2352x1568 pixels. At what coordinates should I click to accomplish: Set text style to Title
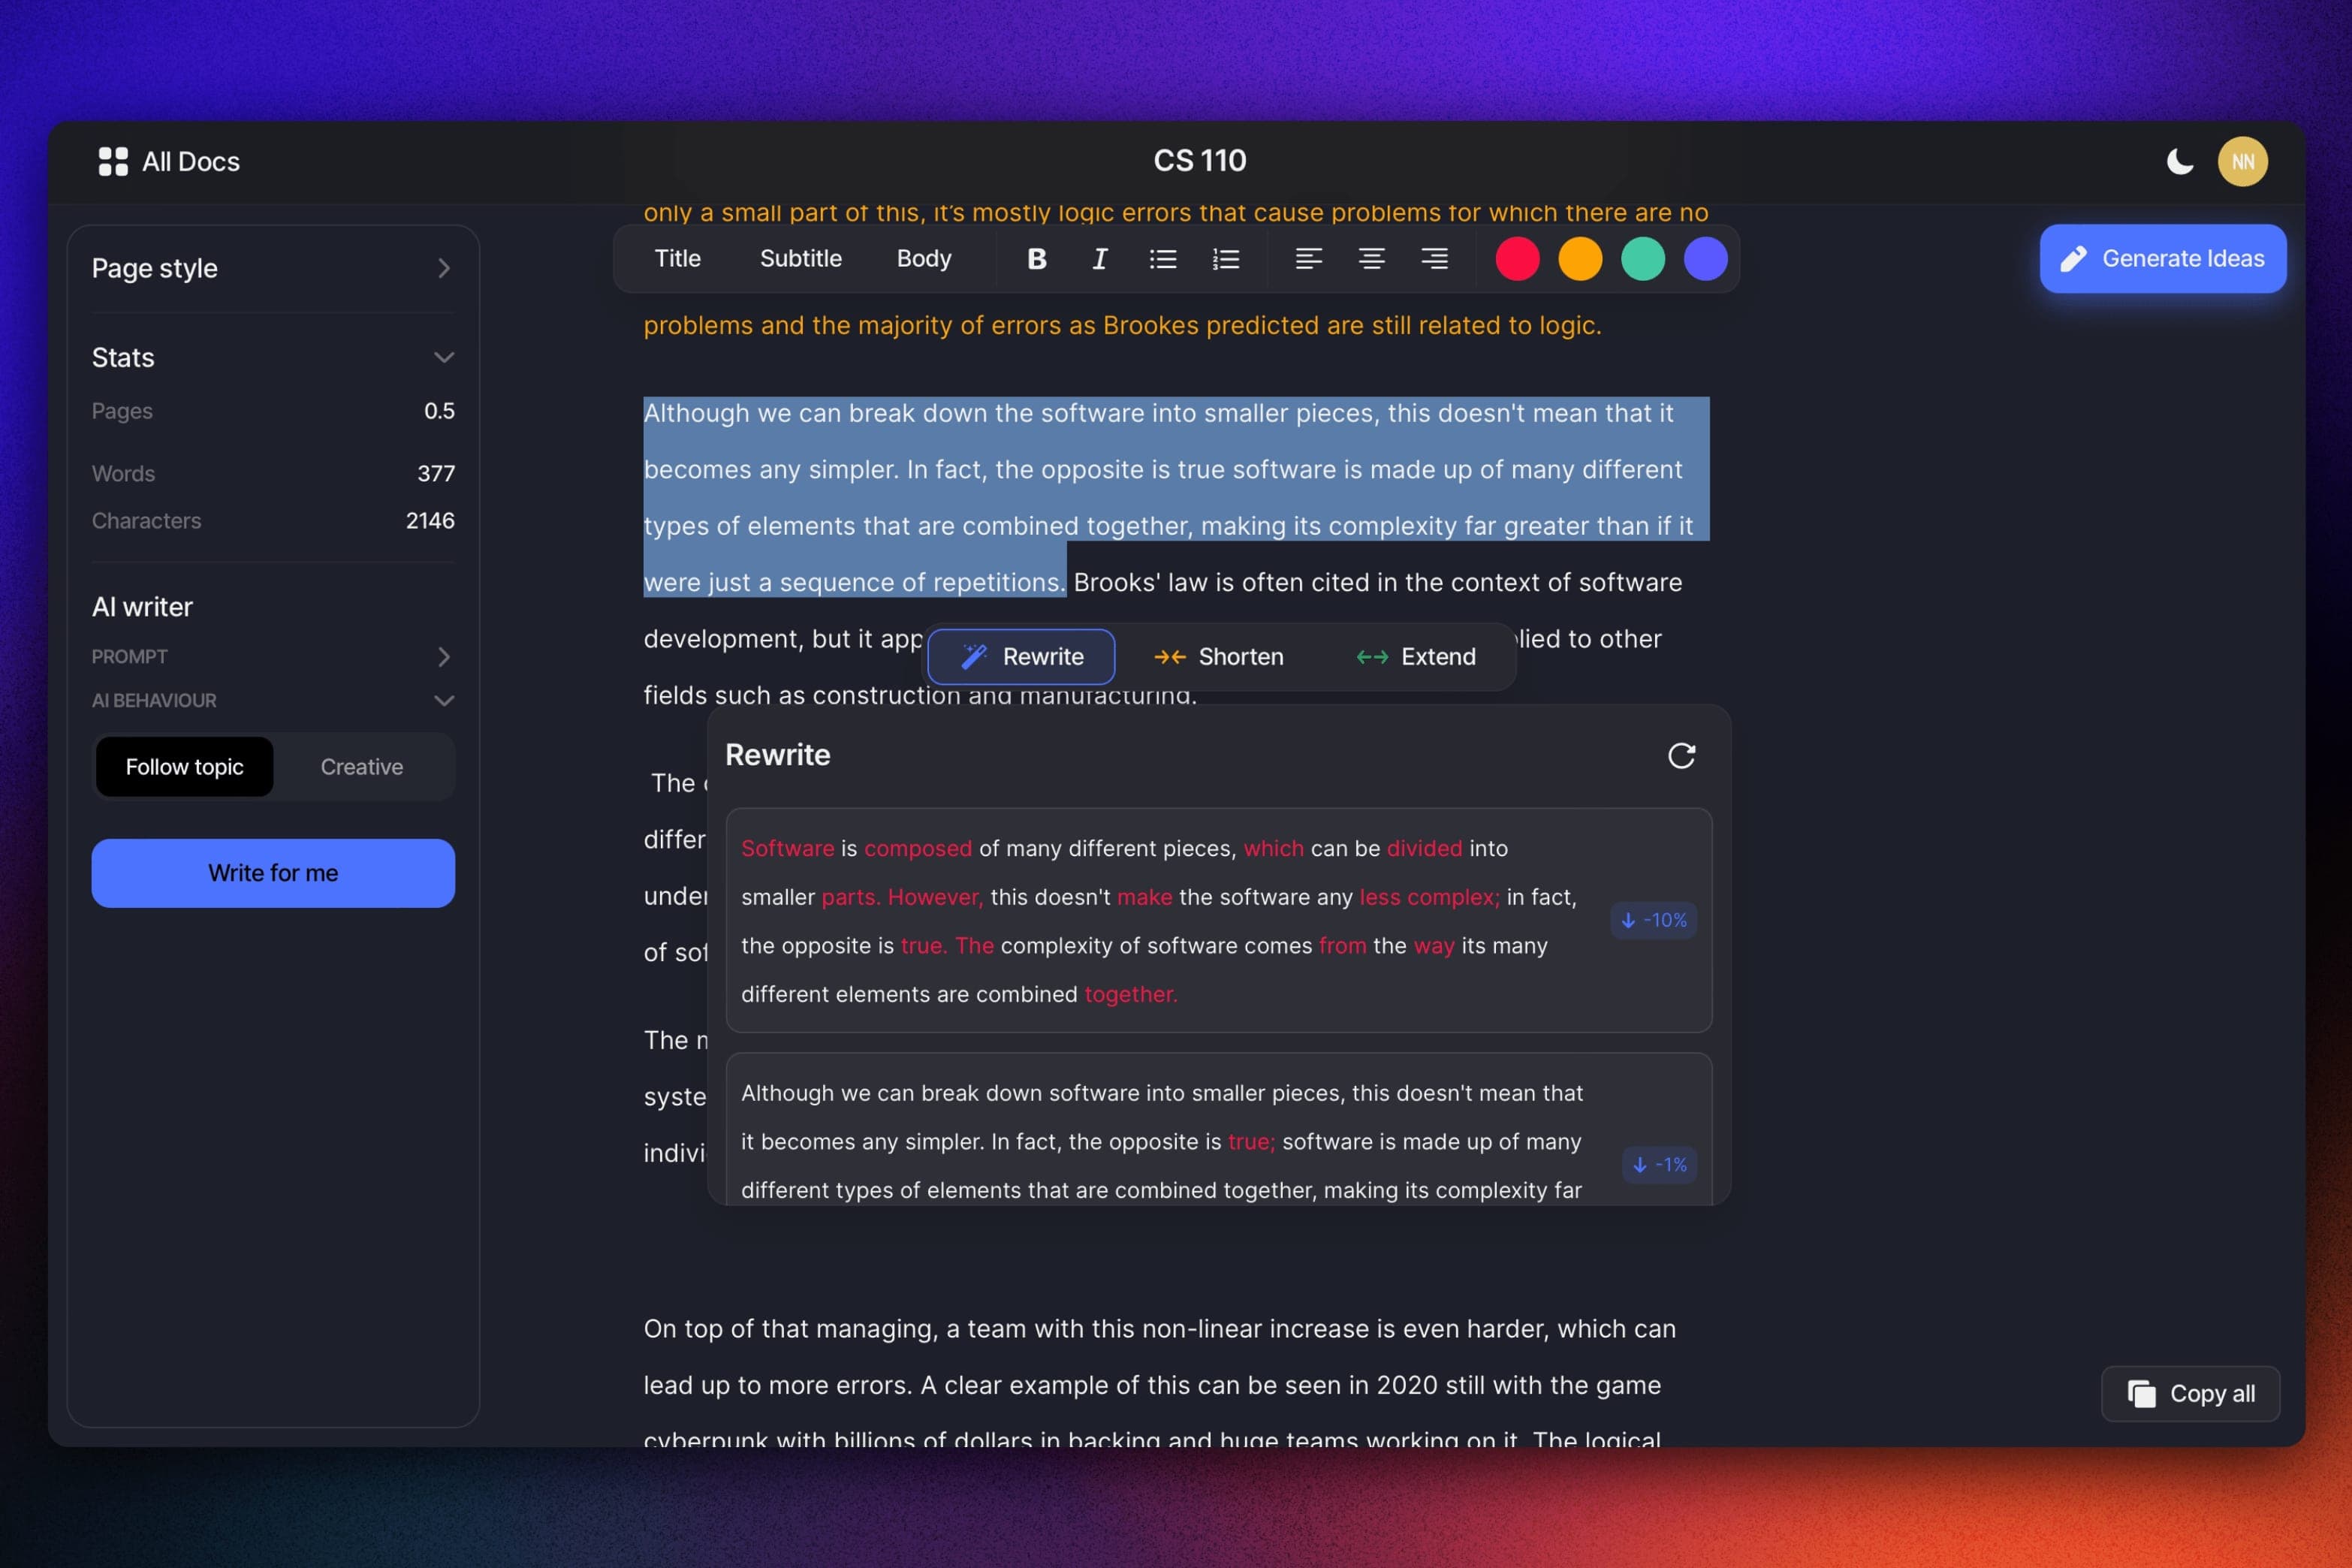(x=678, y=259)
